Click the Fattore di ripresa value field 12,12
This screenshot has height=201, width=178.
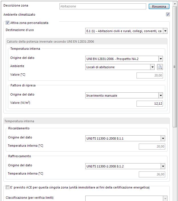click(x=150, y=103)
